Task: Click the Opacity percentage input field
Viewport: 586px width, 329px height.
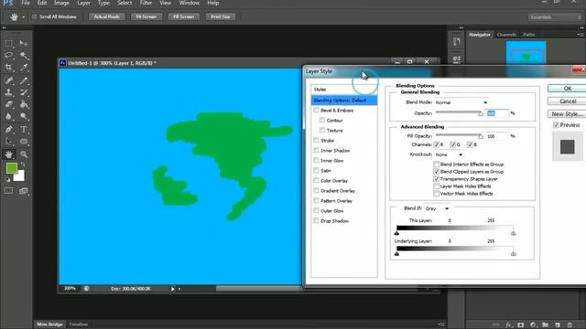Action: pyautogui.click(x=496, y=113)
